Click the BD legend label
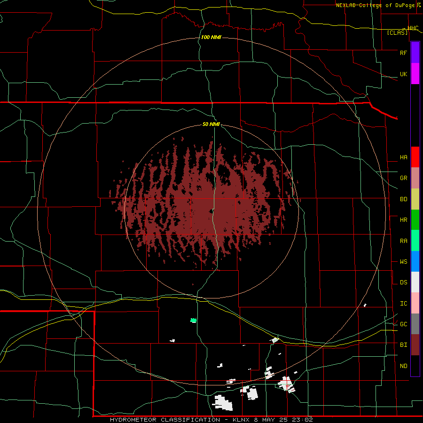 (403, 199)
